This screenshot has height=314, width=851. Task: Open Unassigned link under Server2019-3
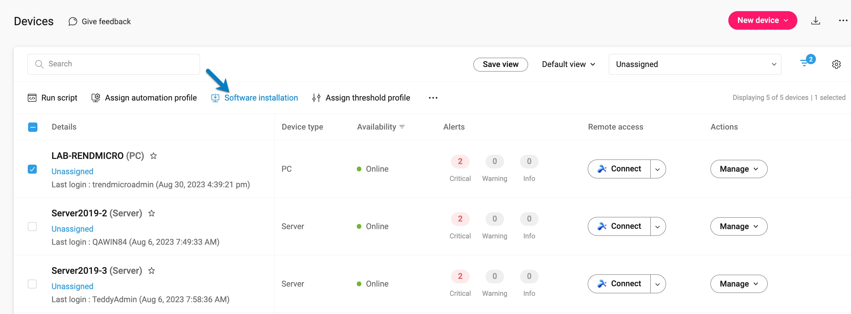72,286
